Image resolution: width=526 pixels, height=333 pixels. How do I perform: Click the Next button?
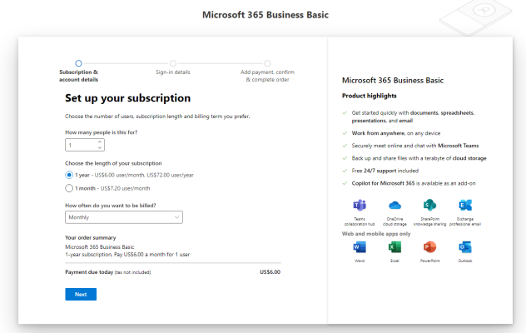81,294
